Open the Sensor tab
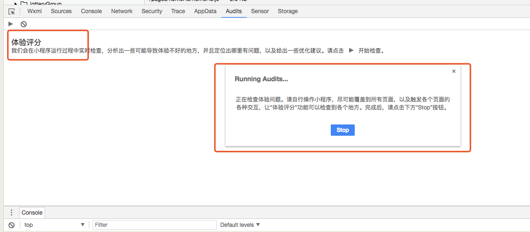This screenshot has width=530, height=232. [260, 11]
